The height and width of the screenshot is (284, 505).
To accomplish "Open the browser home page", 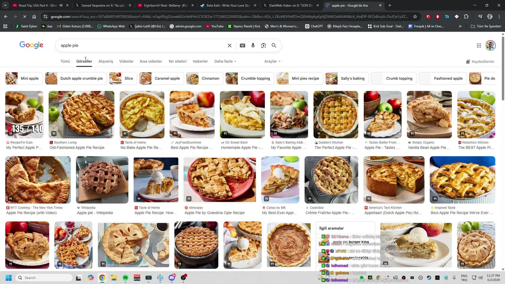I will click(x=34, y=17).
